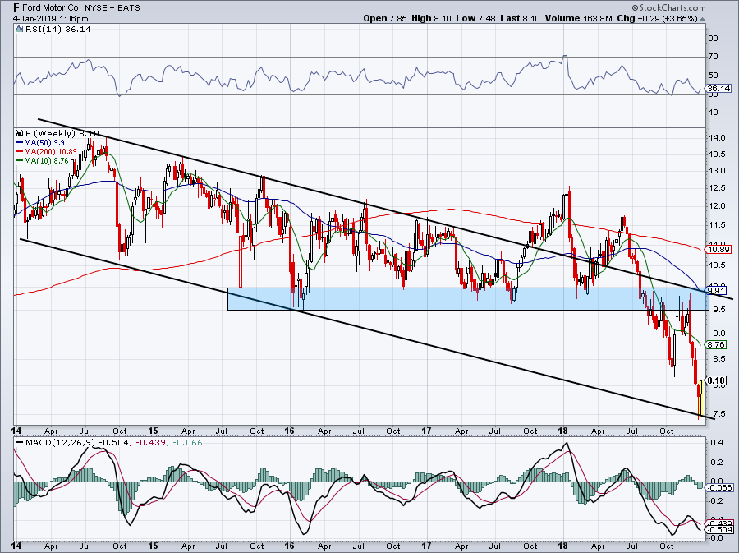
Task: Click the -0.066 value tag on MACD axis
Action: [x=719, y=487]
